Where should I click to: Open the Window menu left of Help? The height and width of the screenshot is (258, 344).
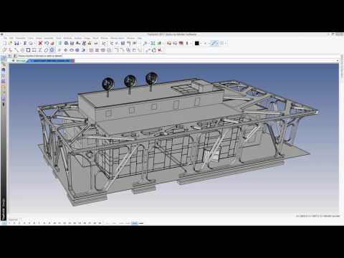tap(130, 38)
